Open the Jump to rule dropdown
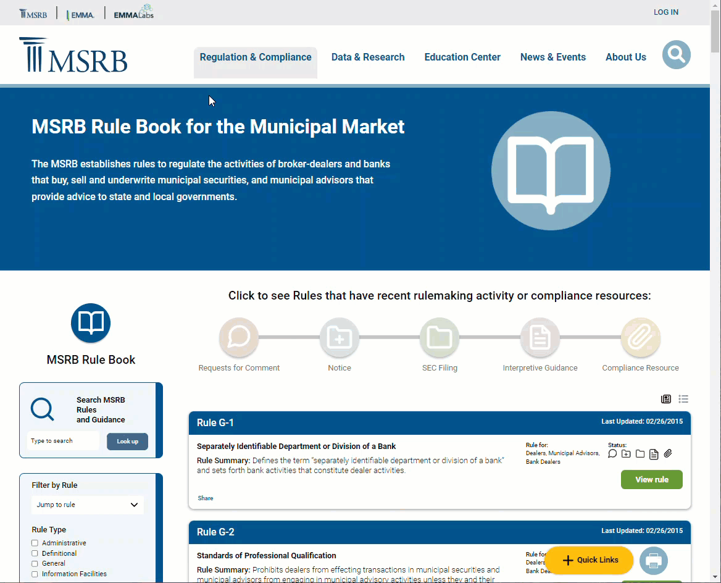Screen dimensions: 721x583 click(88, 505)
